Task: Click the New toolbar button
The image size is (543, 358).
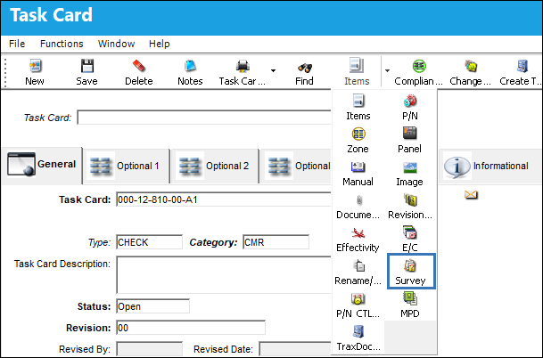Action: (35, 72)
